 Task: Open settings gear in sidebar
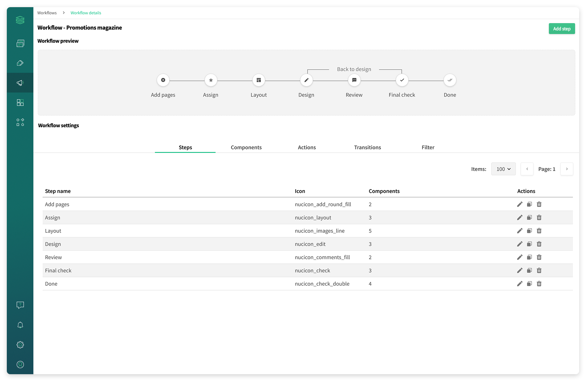click(20, 345)
